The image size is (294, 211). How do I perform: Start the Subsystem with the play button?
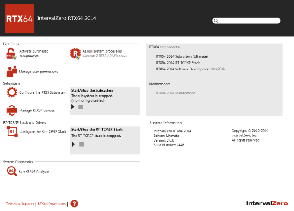click(73, 107)
